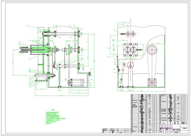The image size is (191, 136).
Task: Select the parts list table
Action: (159, 114)
